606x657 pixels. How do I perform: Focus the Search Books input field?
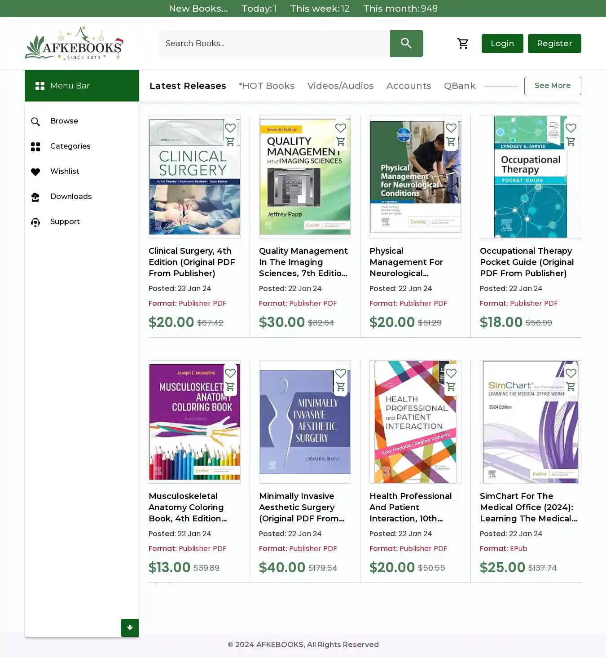coord(274,44)
